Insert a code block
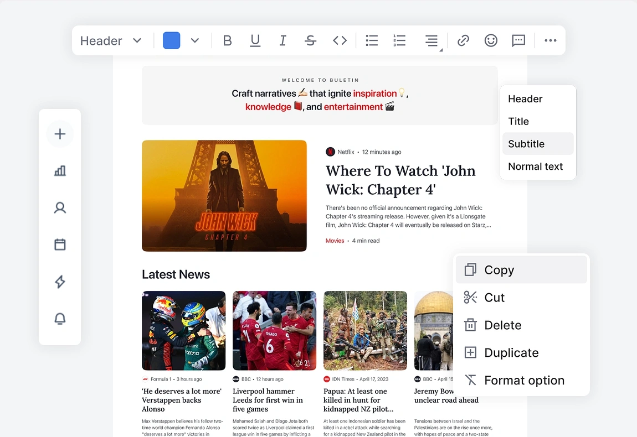The image size is (637, 437). [340, 40]
